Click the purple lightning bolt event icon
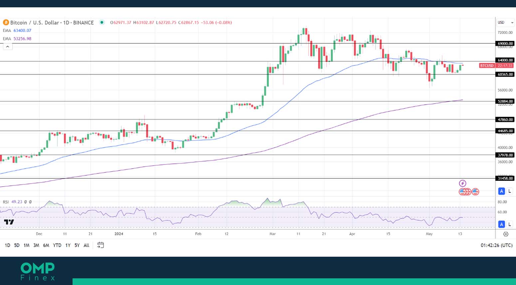Image resolution: width=516 pixels, height=285 pixels. point(462,183)
